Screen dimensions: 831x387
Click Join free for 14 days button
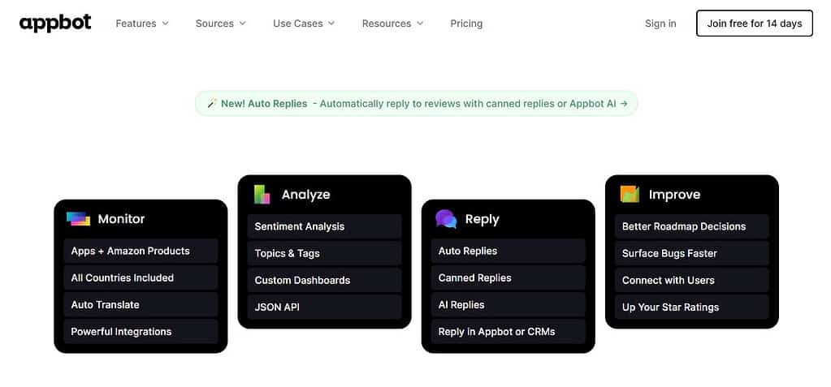(754, 24)
